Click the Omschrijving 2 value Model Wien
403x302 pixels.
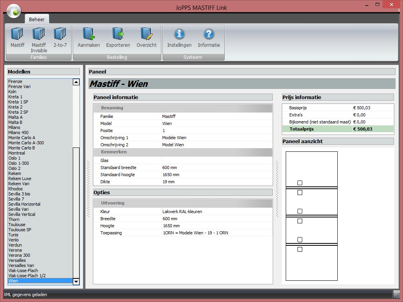tap(173, 145)
